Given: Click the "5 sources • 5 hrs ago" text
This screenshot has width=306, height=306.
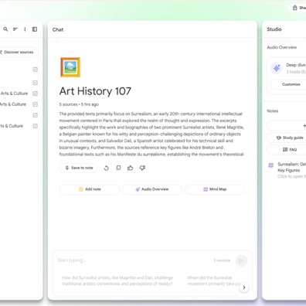Looking at the screenshot, I should [x=79, y=104].
